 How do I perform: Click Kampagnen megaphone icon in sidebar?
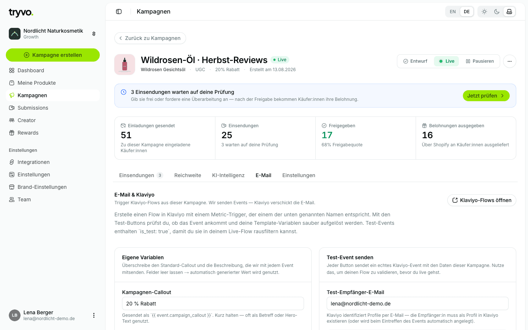(x=12, y=95)
